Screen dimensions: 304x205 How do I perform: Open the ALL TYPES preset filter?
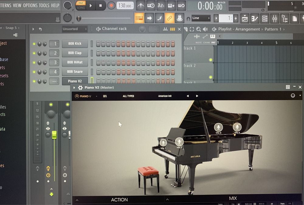pyautogui.click(x=128, y=96)
